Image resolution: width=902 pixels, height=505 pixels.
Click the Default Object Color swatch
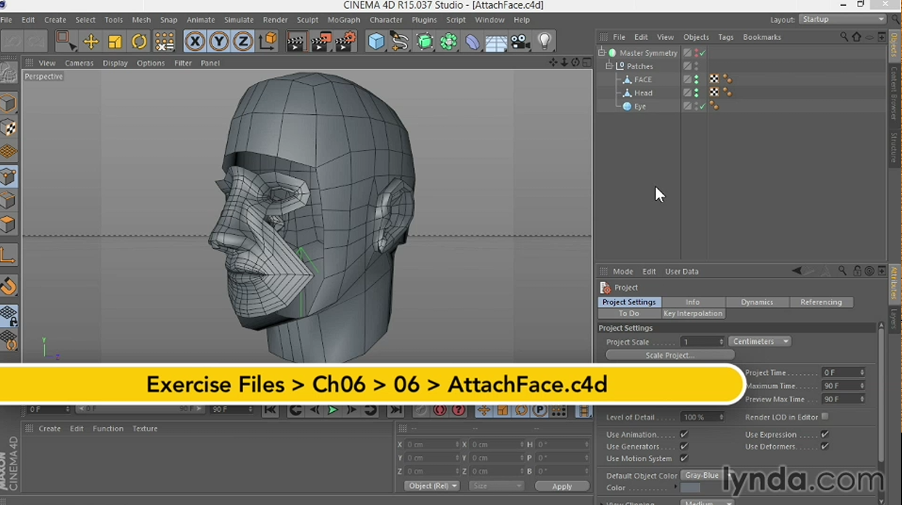coord(690,488)
